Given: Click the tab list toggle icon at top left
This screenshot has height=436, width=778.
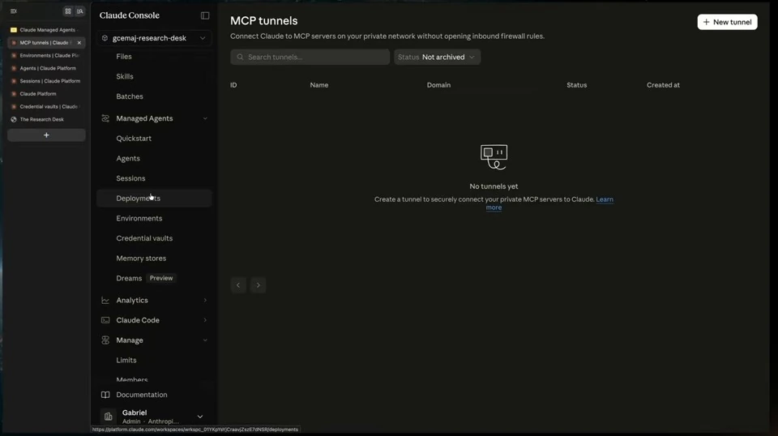Looking at the screenshot, I should pos(14,11).
